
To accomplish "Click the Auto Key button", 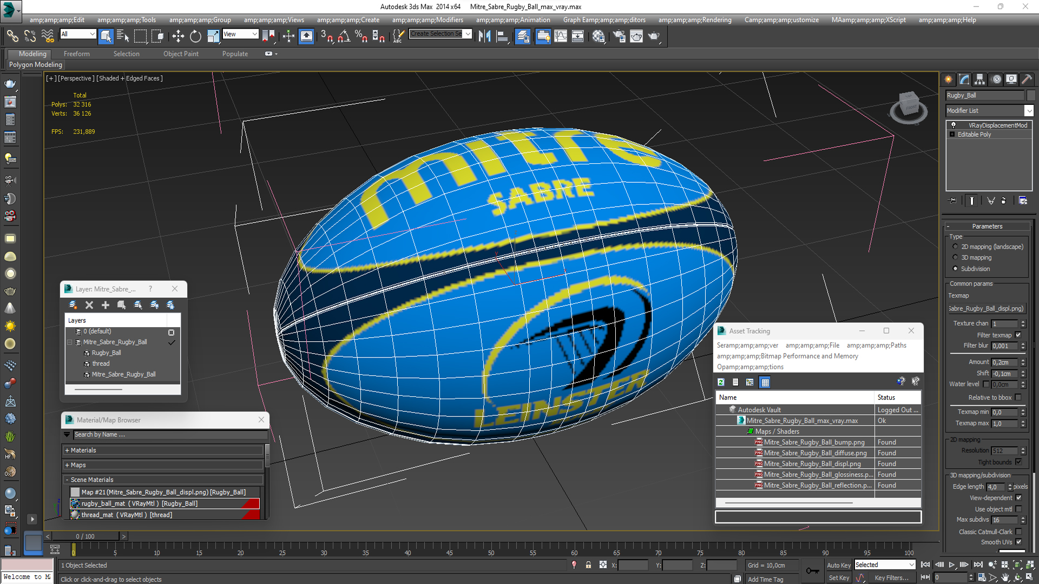I will (x=839, y=565).
